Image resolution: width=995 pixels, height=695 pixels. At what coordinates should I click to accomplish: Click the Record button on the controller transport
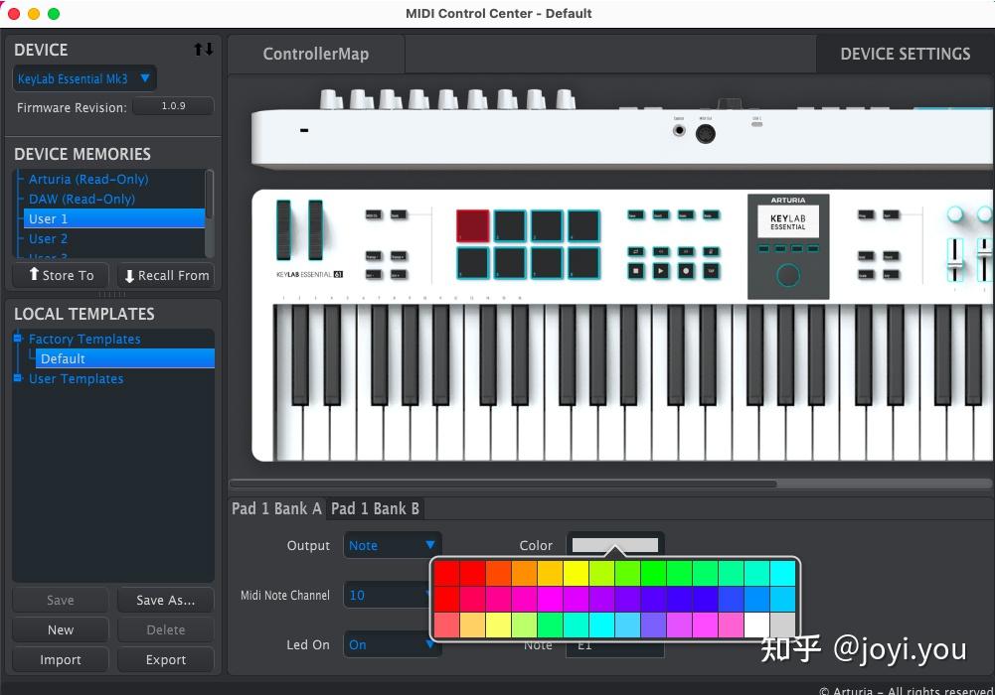click(x=686, y=271)
